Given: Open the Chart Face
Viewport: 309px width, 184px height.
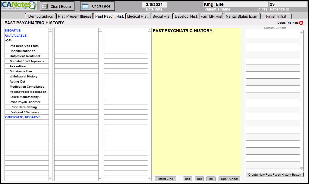Looking at the screenshot, I should 97,6.
